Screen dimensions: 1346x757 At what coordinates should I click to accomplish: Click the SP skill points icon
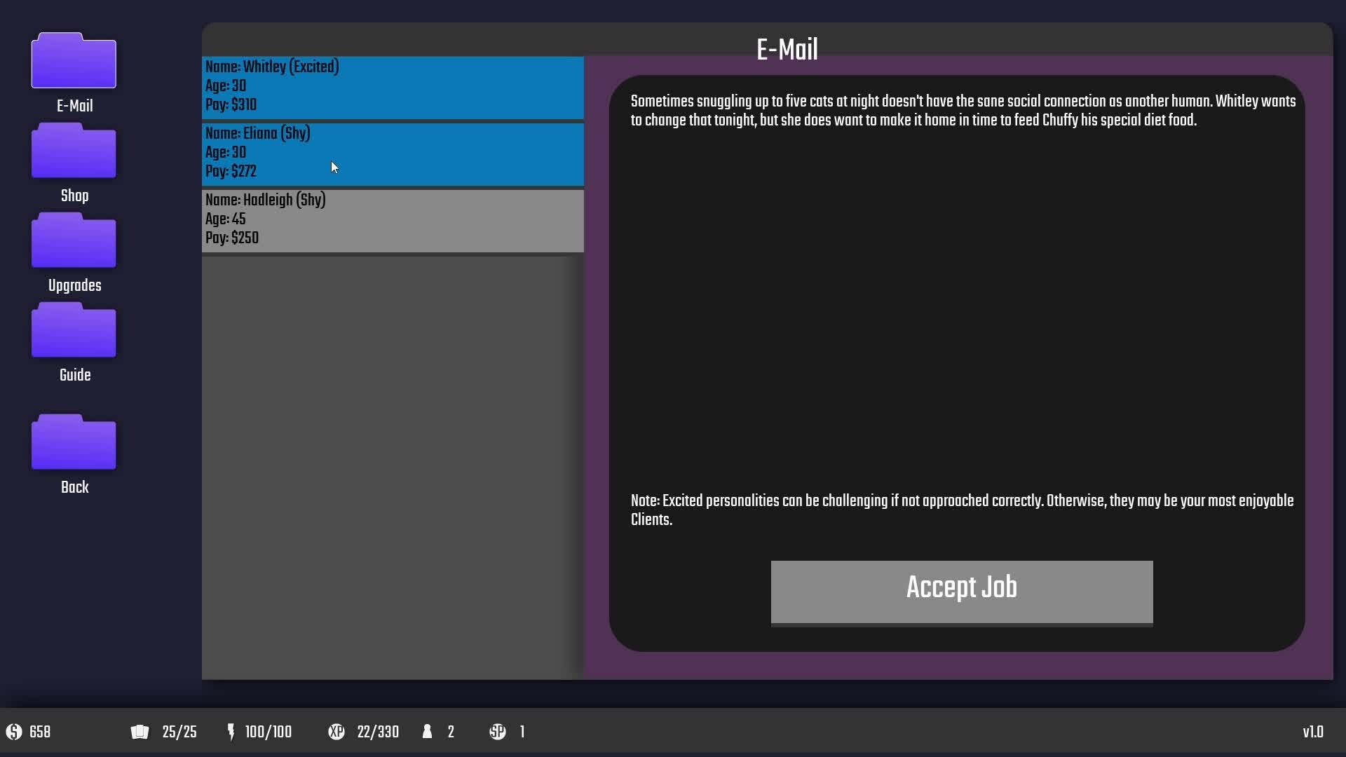[498, 732]
